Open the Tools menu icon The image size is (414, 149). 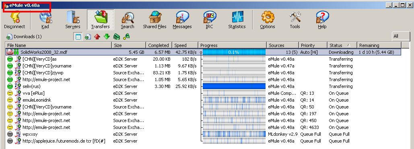pos(295,20)
